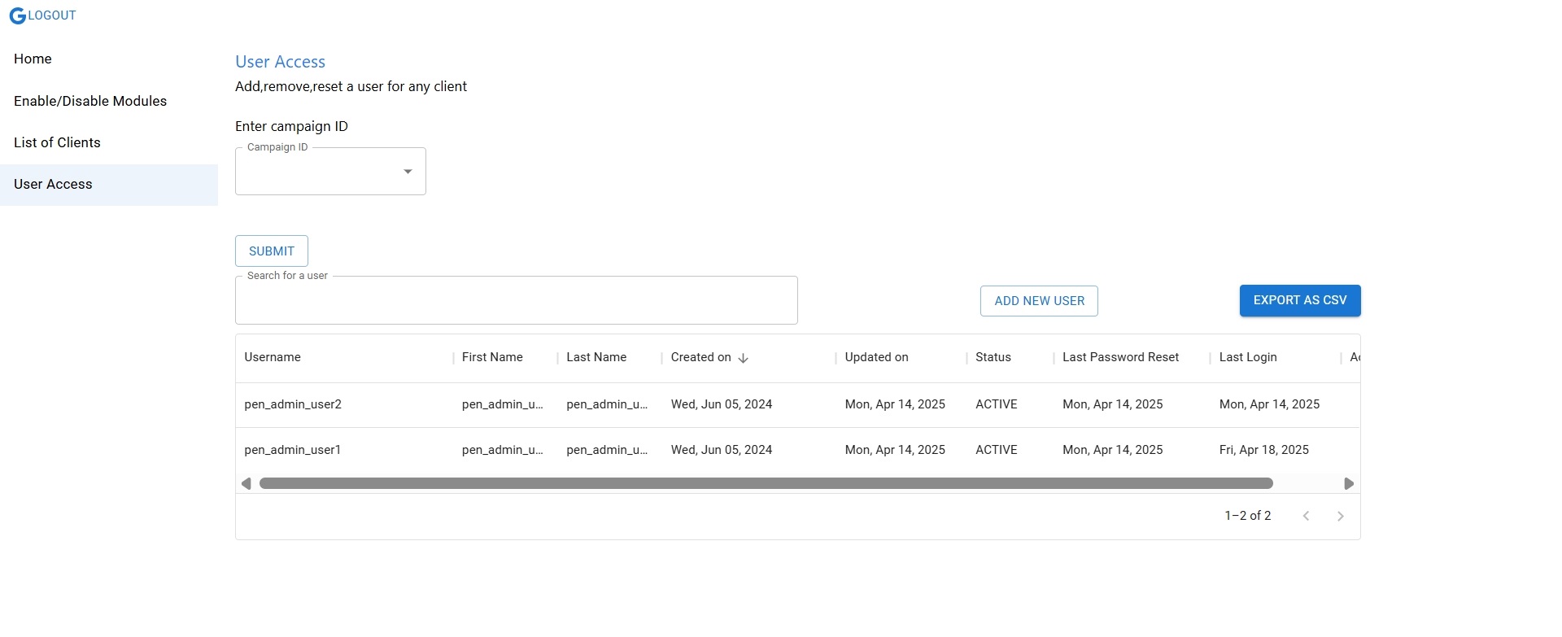Click ADD NEW USER button
The width and height of the screenshot is (1562, 637).
pyautogui.click(x=1039, y=301)
